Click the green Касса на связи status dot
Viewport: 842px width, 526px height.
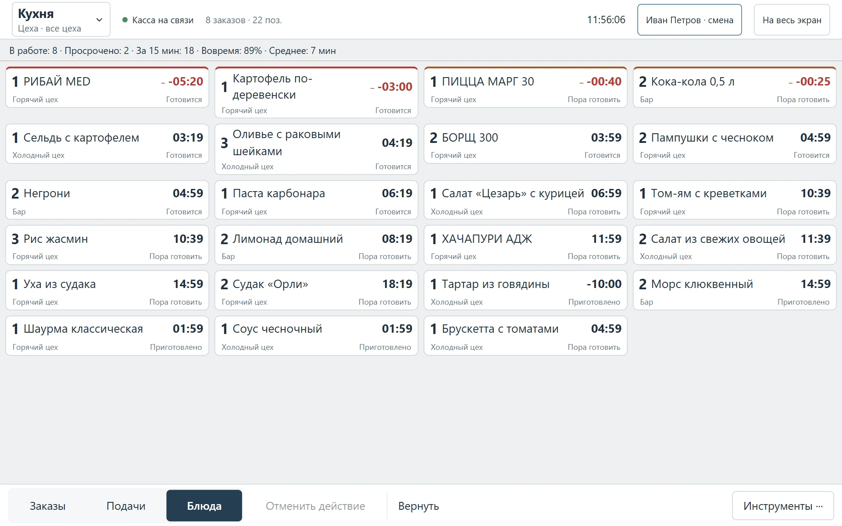tap(125, 20)
